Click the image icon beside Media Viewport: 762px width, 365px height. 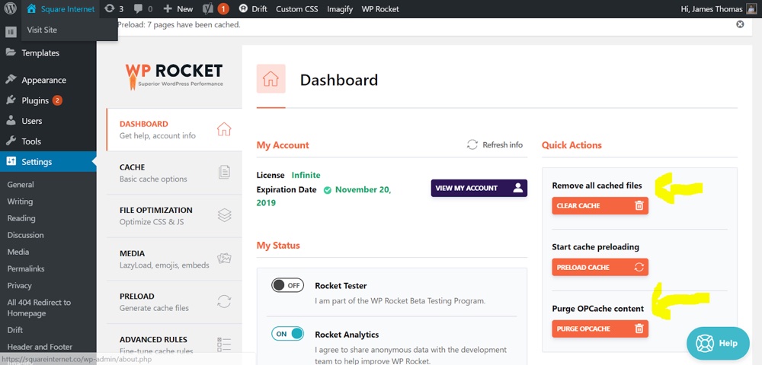click(224, 259)
